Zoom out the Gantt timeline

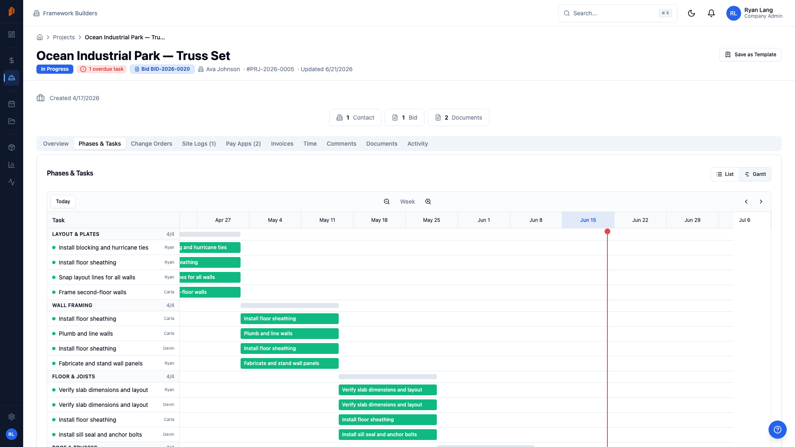387,202
